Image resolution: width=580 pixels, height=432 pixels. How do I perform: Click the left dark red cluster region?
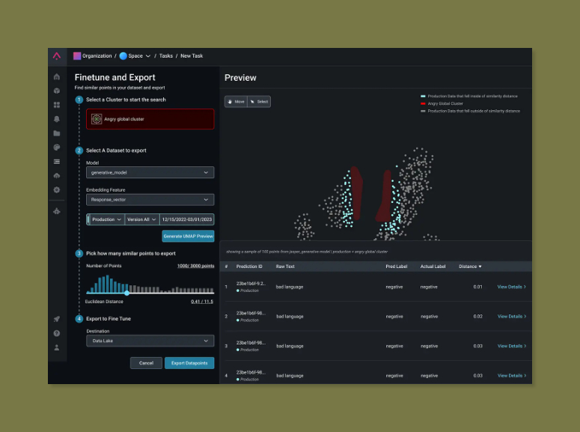(x=356, y=192)
